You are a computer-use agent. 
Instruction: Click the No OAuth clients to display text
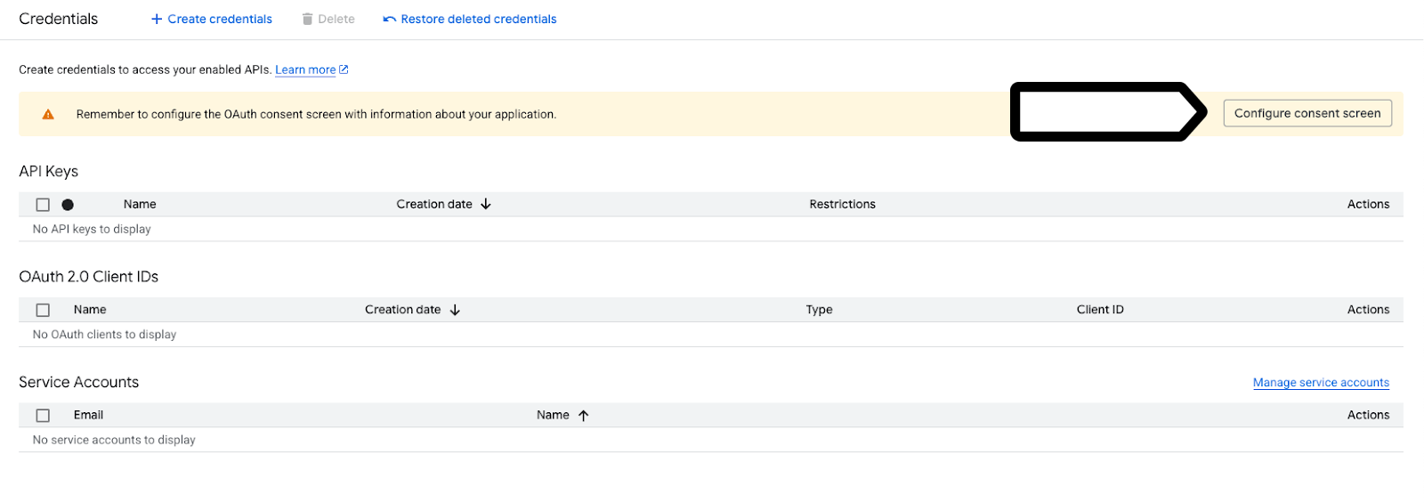pyautogui.click(x=104, y=334)
